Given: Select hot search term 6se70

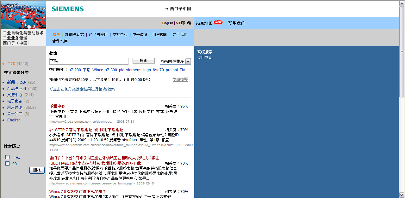Looking at the screenshot, I should (x=159, y=70).
